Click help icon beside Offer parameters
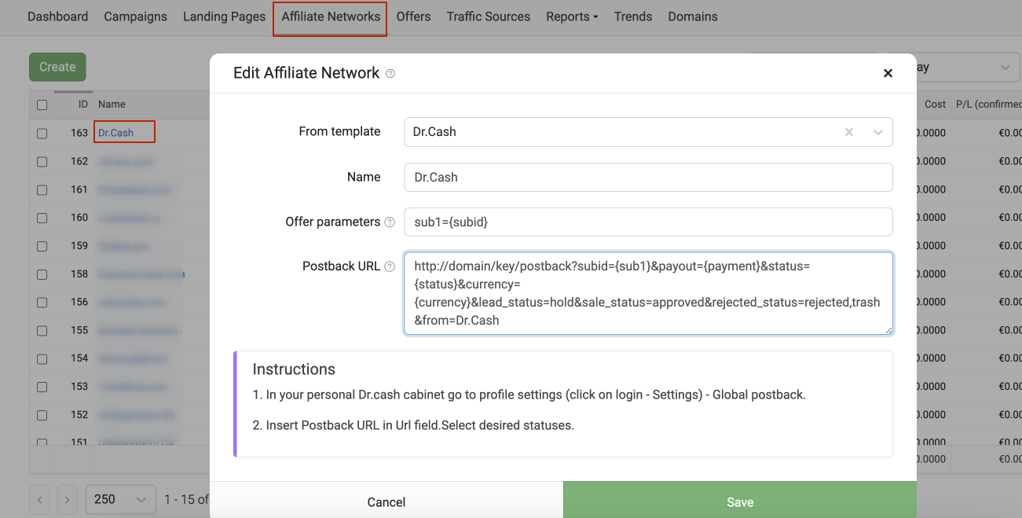This screenshot has width=1022, height=518. point(389,222)
